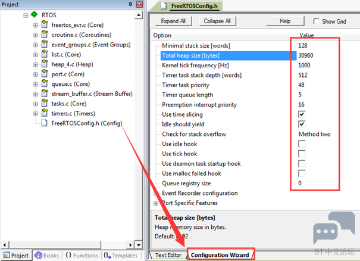Click the stream_buffer.c file icon
Image resolution: width=360 pixels, height=261 pixels.
pyautogui.click(x=45, y=94)
